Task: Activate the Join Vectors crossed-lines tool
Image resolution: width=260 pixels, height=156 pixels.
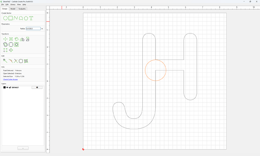Action: 16,61
